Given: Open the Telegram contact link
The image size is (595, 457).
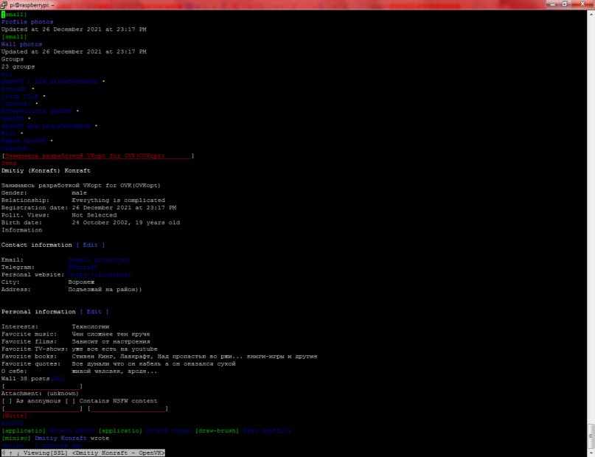Looking at the screenshot, I should coord(83,267).
